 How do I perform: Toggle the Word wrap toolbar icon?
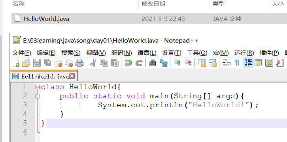226,63
